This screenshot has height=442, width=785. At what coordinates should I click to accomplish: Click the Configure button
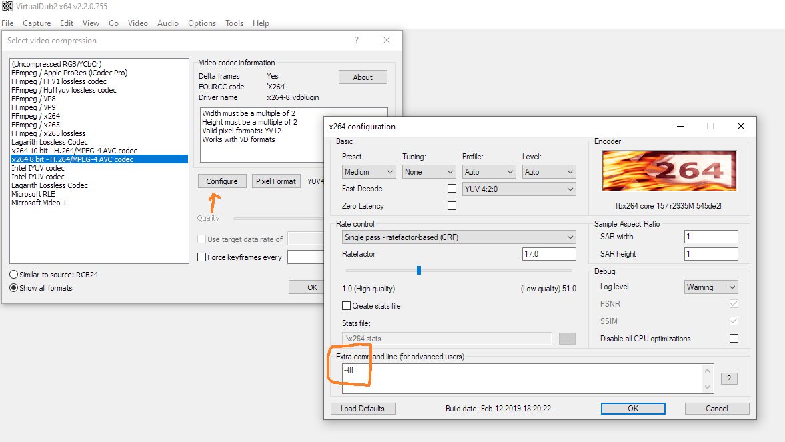[x=222, y=181]
